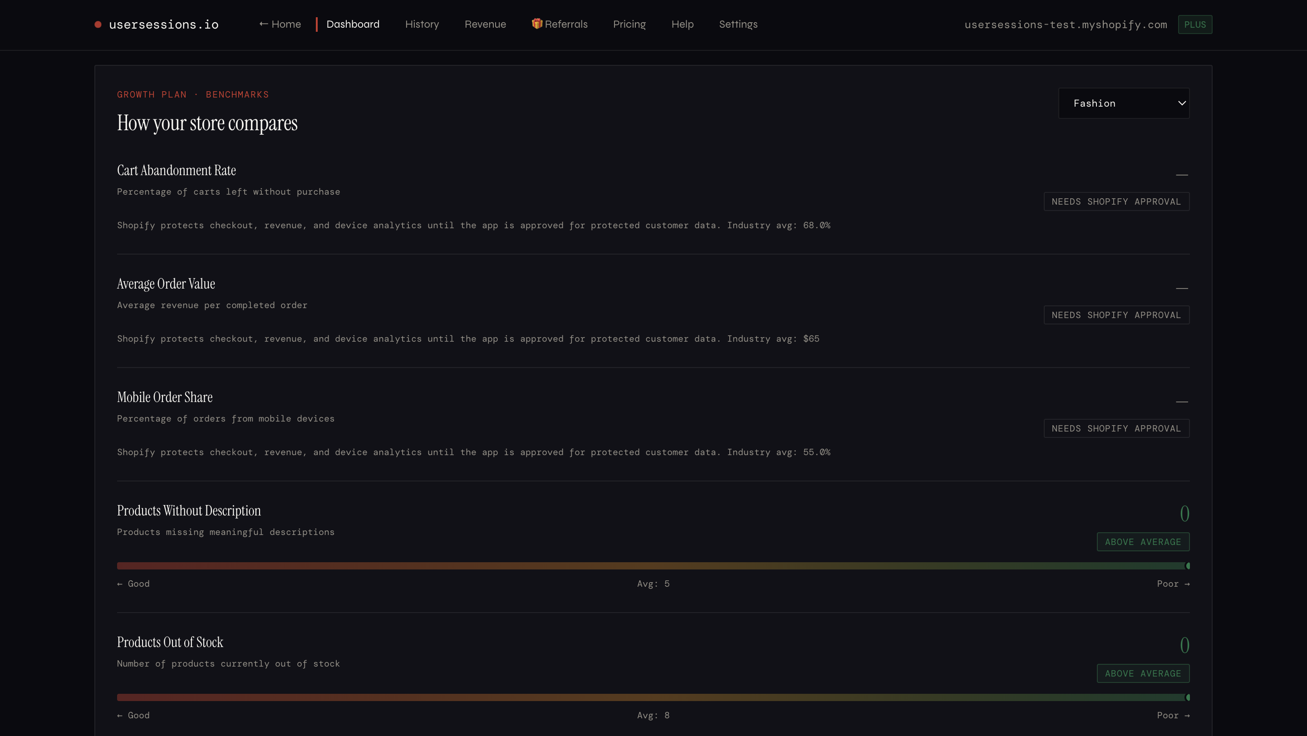The height and width of the screenshot is (736, 1307).
Task: Click the red dot logo icon
Action: (98, 25)
